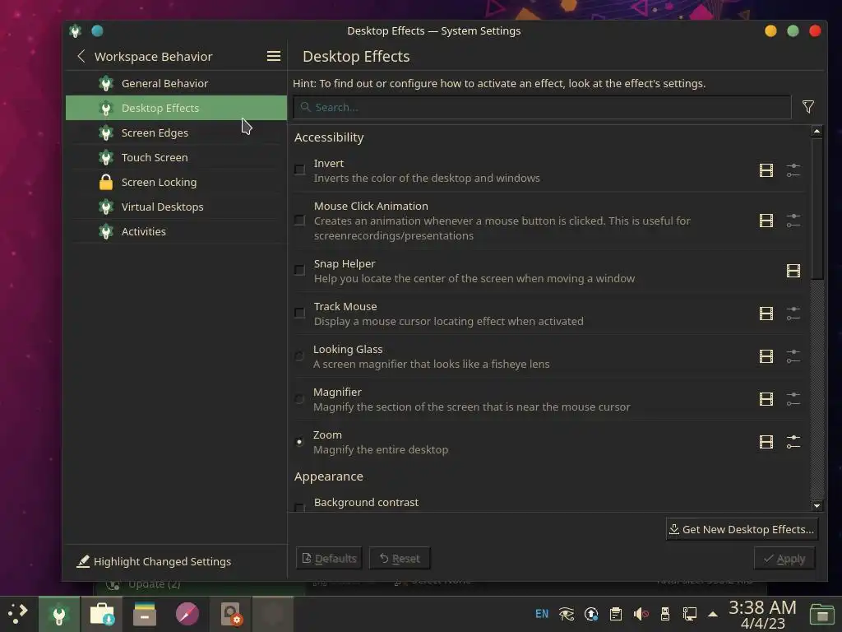Image resolution: width=842 pixels, height=632 pixels.
Task: Open System Settings from the taskbar
Action: click(59, 614)
